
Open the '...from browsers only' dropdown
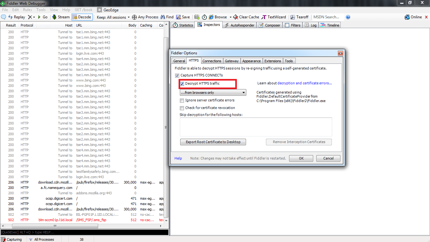pos(213,93)
